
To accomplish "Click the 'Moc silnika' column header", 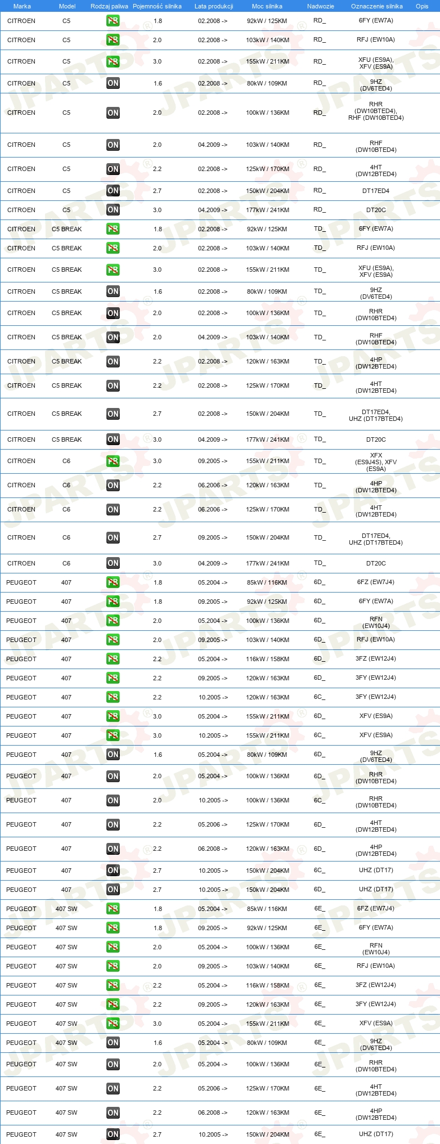I will coord(267,6).
